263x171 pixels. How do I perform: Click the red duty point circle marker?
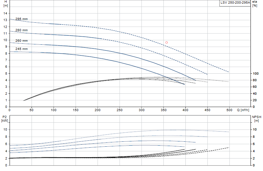[166, 42]
